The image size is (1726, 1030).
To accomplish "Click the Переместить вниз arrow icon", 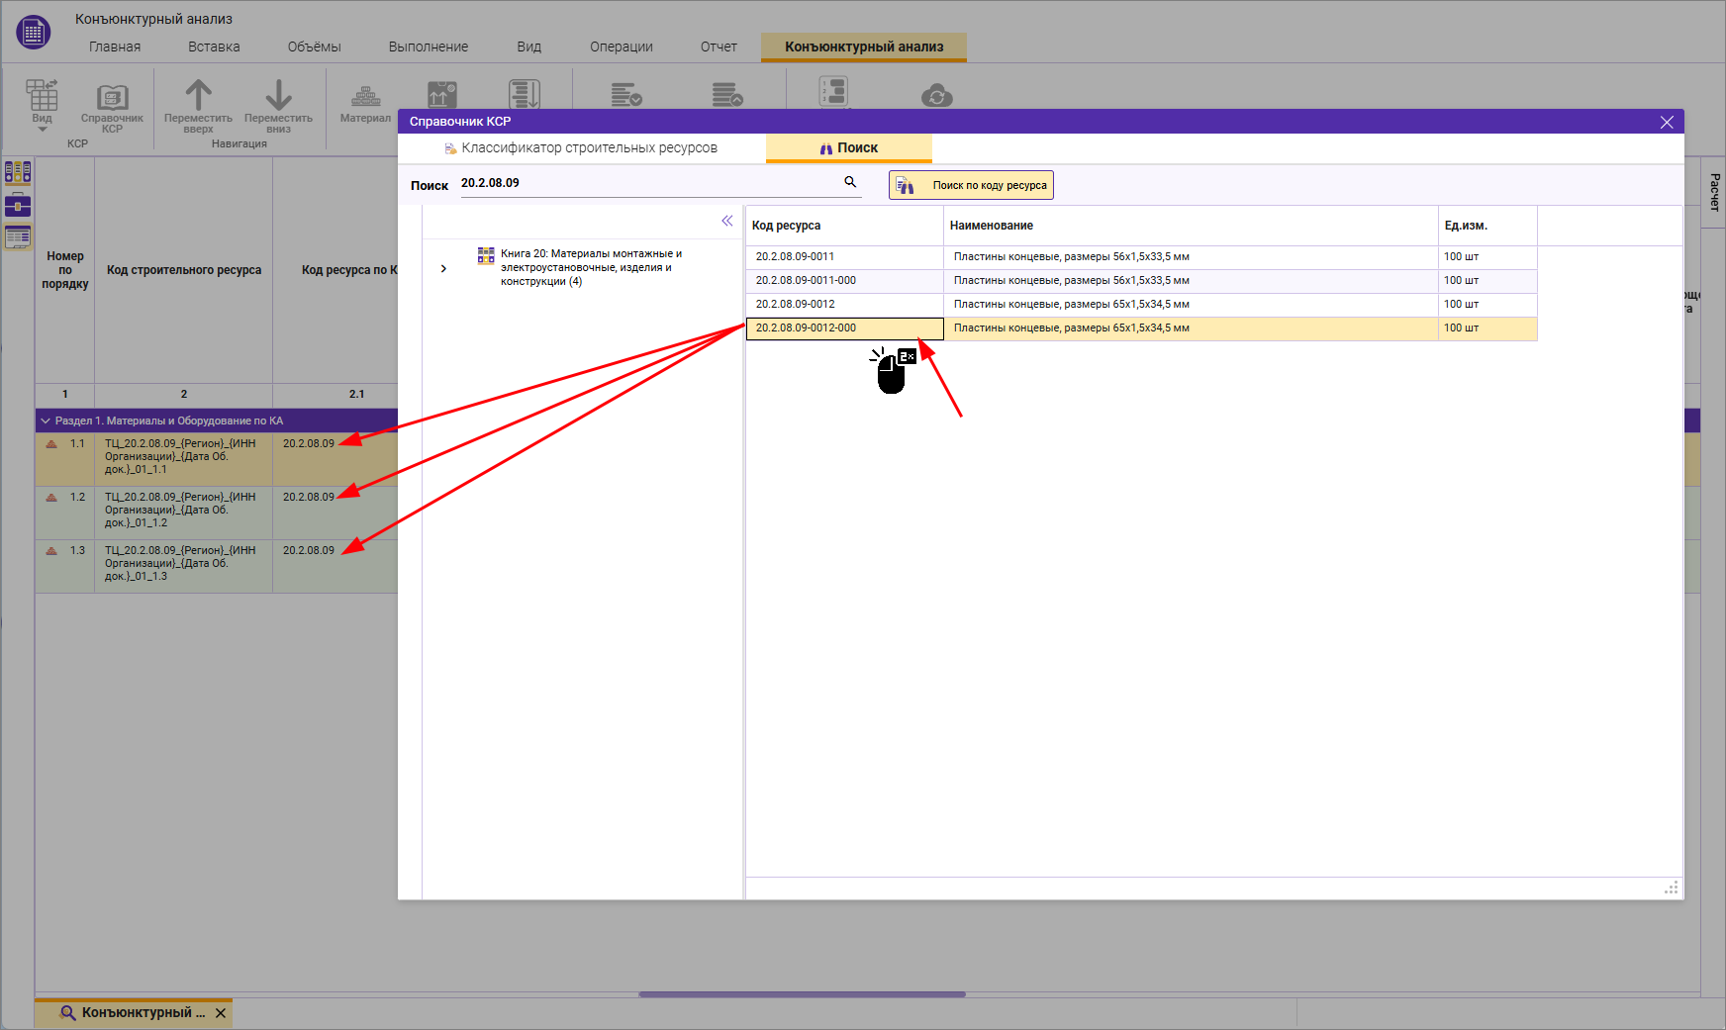I will click(x=278, y=96).
